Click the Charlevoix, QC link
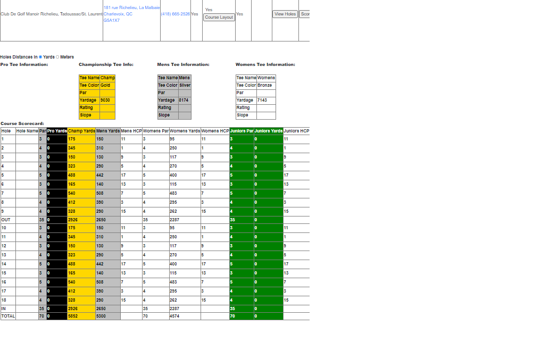The width and height of the screenshot is (541, 350). click(118, 14)
